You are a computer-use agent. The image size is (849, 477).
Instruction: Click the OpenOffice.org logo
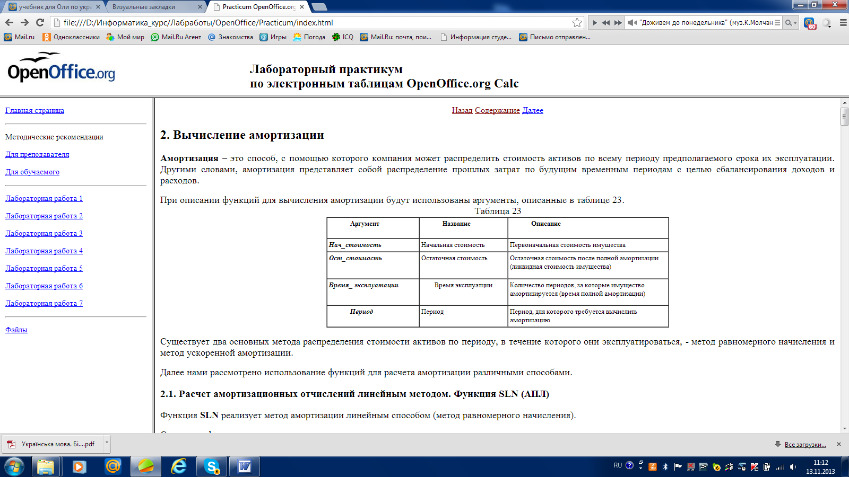coord(61,67)
